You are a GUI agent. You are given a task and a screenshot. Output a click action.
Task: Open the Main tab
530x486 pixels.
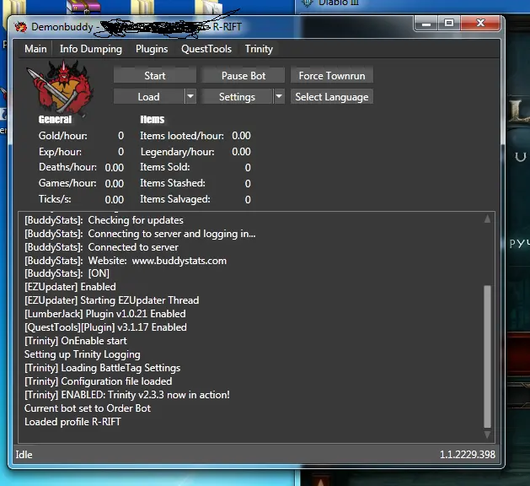[35, 49]
